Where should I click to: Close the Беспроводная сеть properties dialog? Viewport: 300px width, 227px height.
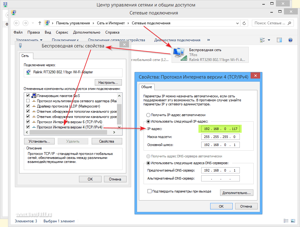pos(124,44)
